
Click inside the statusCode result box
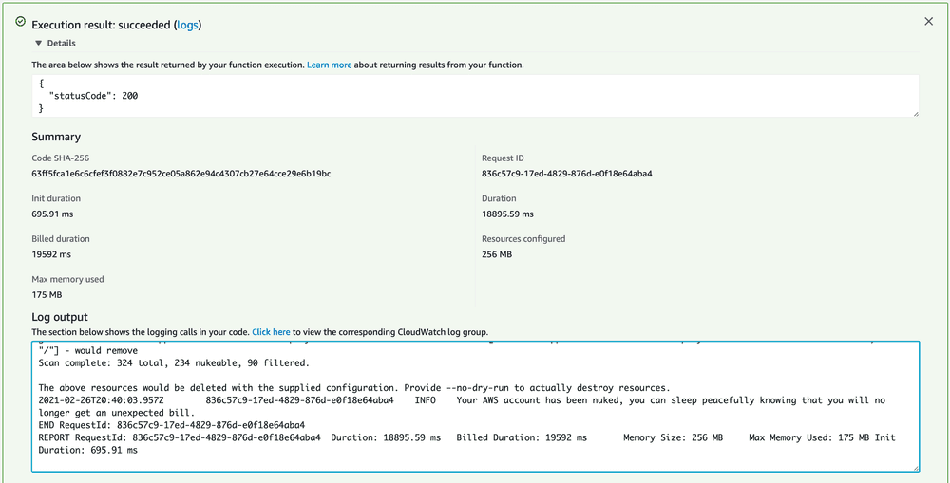click(x=475, y=96)
